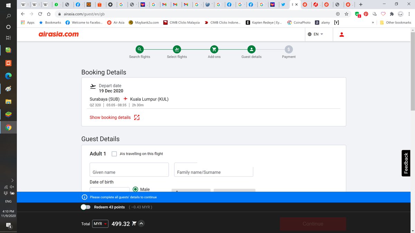
Task: Open the Apps grid in bookmarks bar
Action: pyautogui.click(x=28, y=22)
